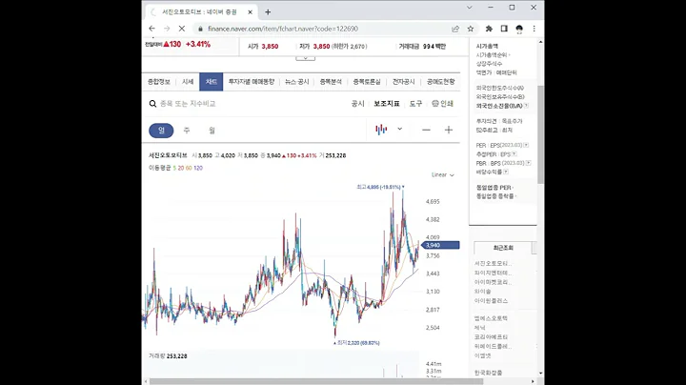Click the site lock icon in address bar
The width and height of the screenshot is (686, 385).
200,29
